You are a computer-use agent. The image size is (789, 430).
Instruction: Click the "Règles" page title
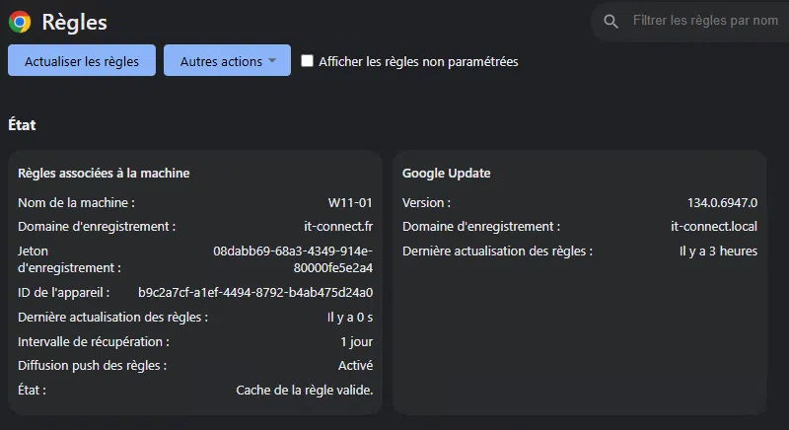coord(75,21)
